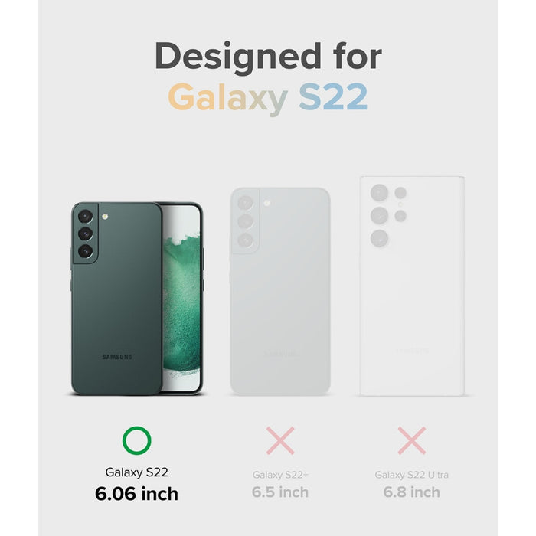Click the blue 'S22' title text
The height and width of the screenshot is (536, 536).
pyautogui.click(x=333, y=97)
